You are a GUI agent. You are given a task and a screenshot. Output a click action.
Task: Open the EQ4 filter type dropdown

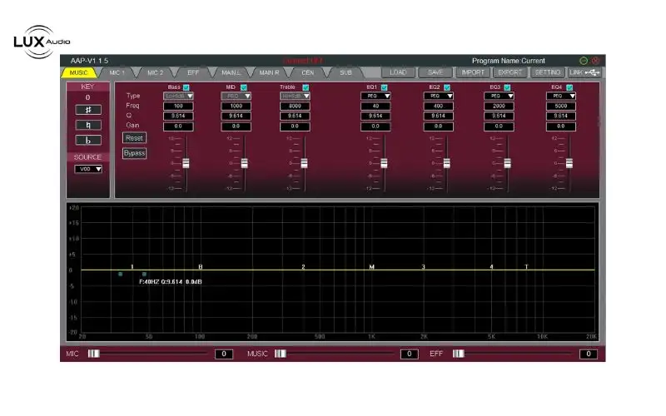tap(560, 97)
